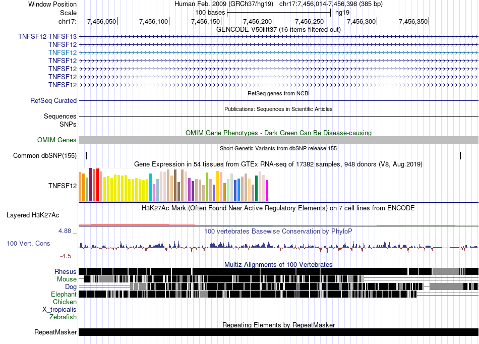This screenshot has width=479, height=344.
Task: Click the leftmost Common dbSNP variant tick
Action: (x=86, y=155)
